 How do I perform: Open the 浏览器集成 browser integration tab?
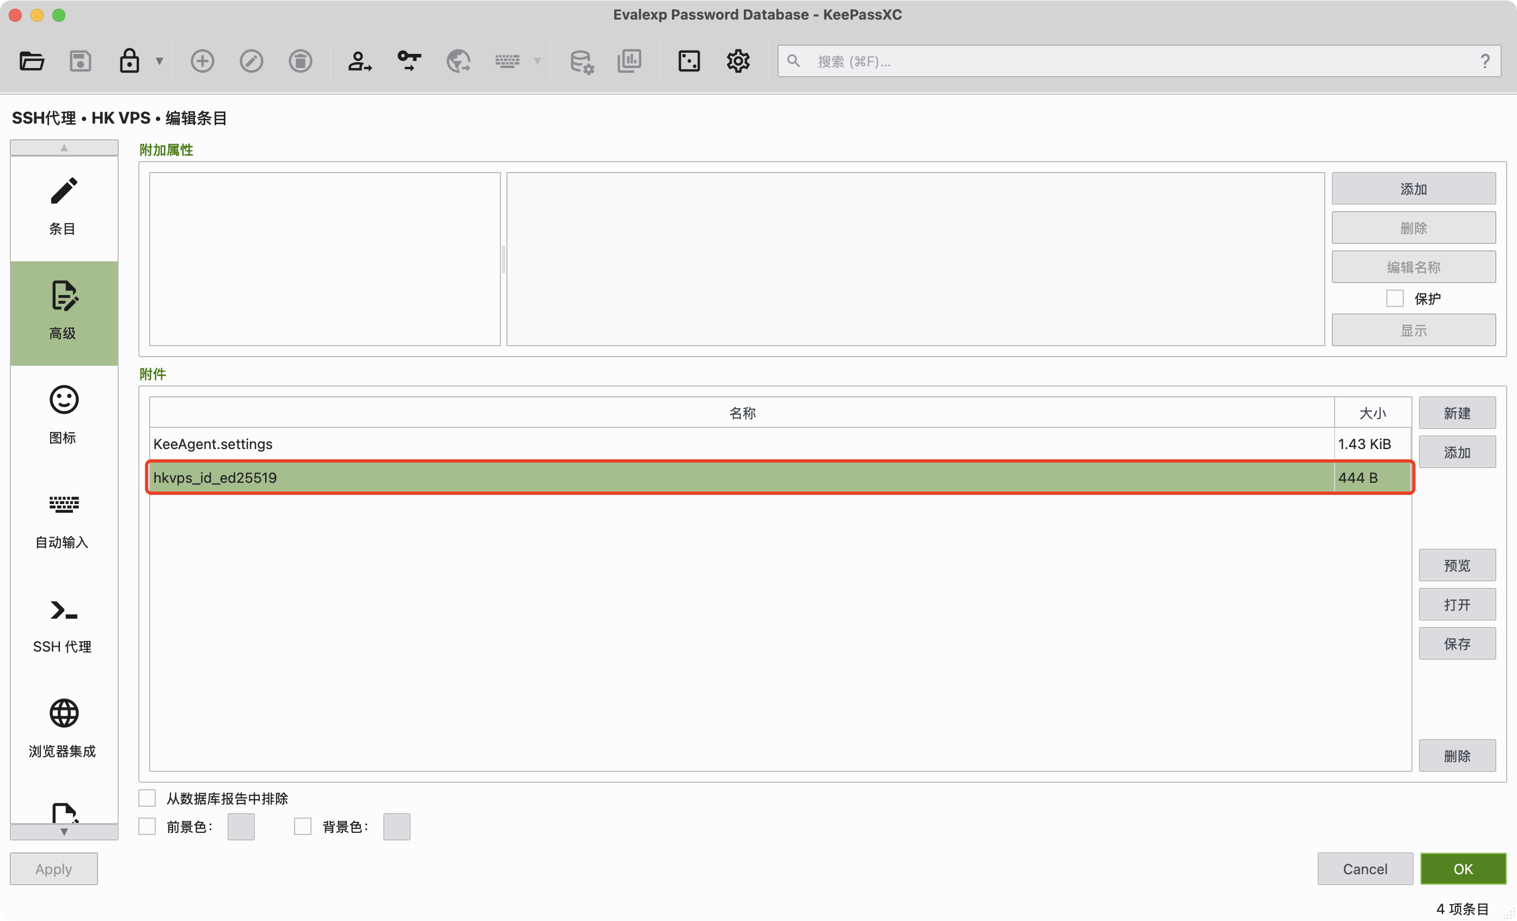click(x=63, y=729)
